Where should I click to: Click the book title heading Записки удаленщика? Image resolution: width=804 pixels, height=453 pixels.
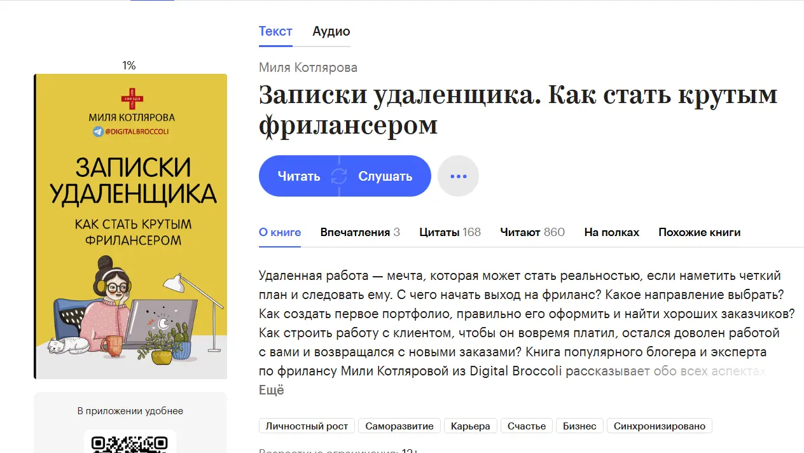(x=518, y=110)
